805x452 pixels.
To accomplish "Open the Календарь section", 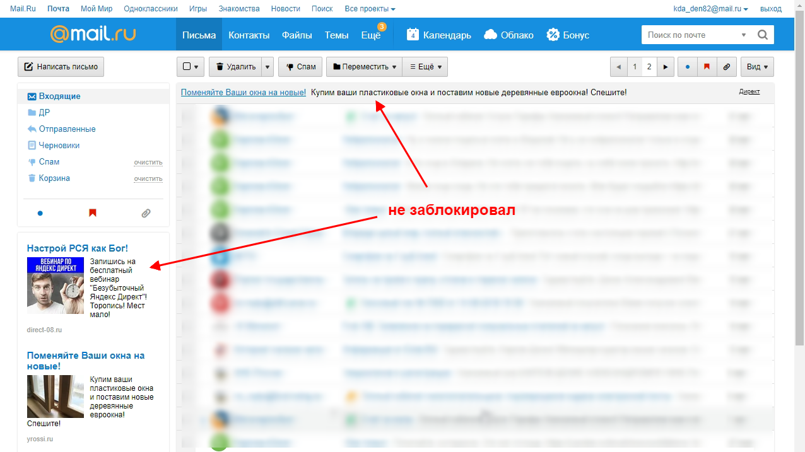I will 439,35.
